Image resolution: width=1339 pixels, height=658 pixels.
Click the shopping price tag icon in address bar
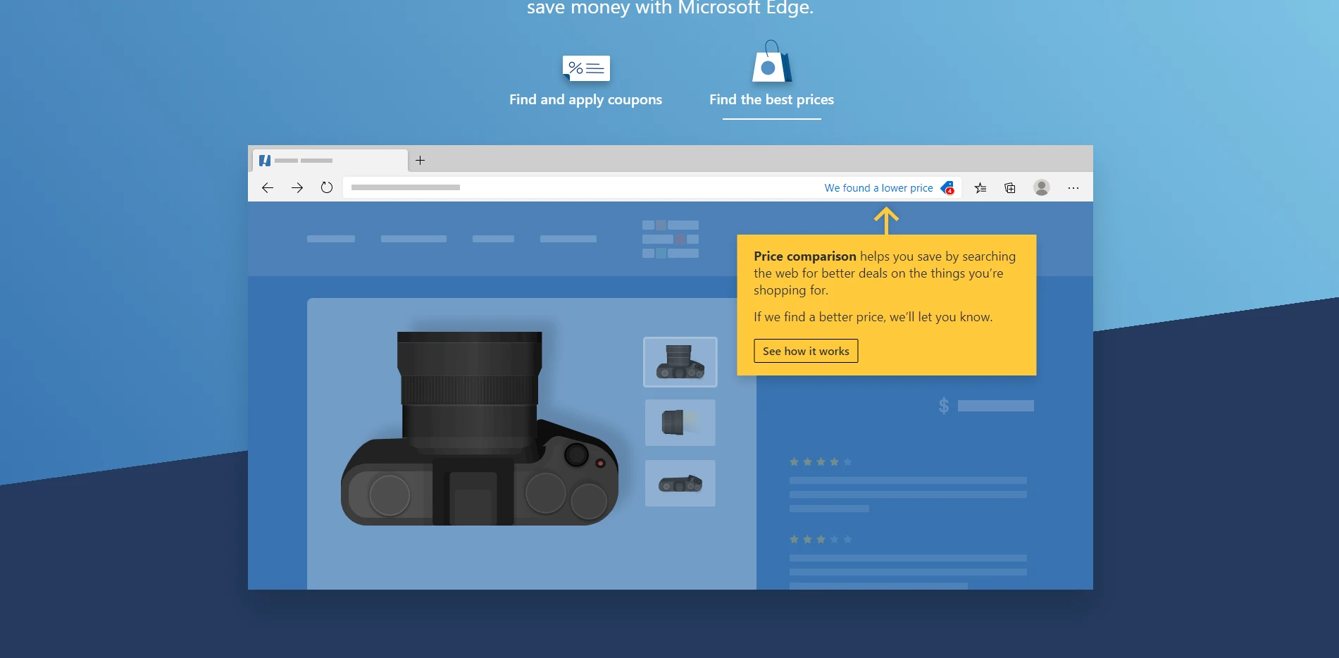pyautogui.click(x=947, y=187)
